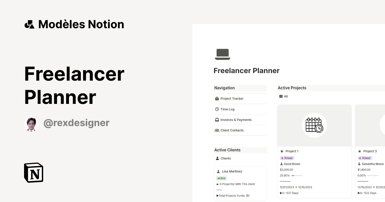Screen dimensions: 385x202
Task: Click the clock icon next to Time Log
Action: tap(217, 109)
